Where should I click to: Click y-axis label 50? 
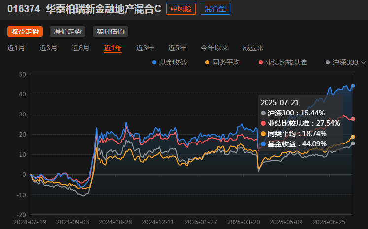tap(23, 75)
